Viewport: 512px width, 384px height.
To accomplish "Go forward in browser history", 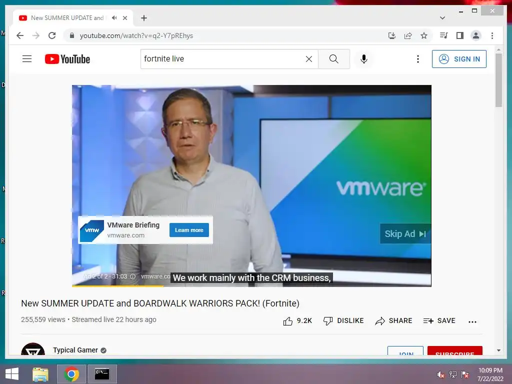I will click(x=36, y=35).
